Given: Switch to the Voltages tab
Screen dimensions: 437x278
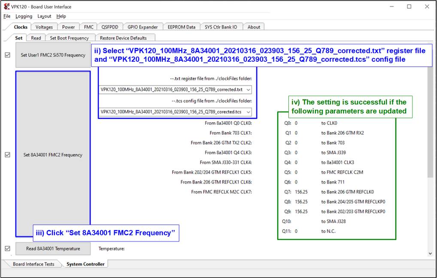Looking at the screenshot, I should (44, 27).
